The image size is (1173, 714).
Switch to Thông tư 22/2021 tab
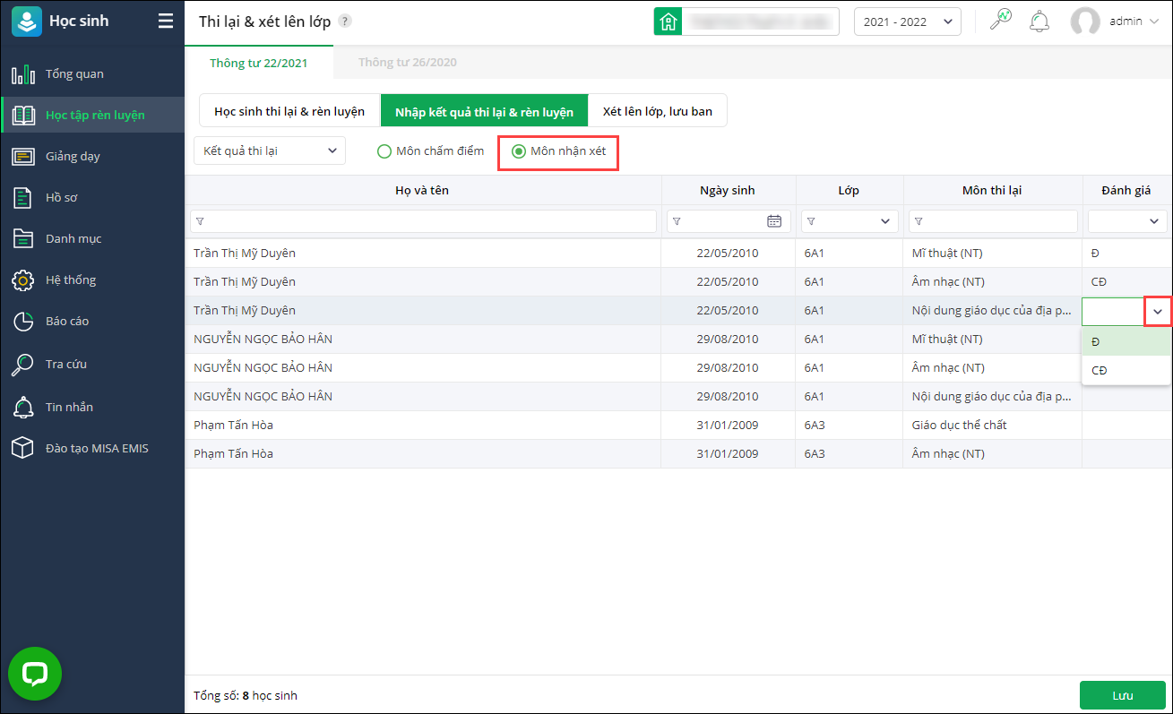(258, 62)
